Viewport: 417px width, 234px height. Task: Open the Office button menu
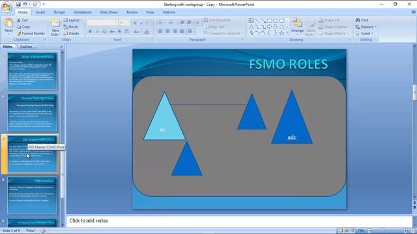(7, 6)
